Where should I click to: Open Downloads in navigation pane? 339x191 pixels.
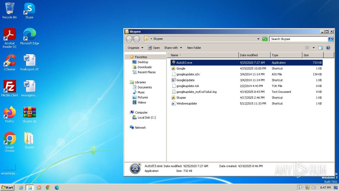[145, 67]
